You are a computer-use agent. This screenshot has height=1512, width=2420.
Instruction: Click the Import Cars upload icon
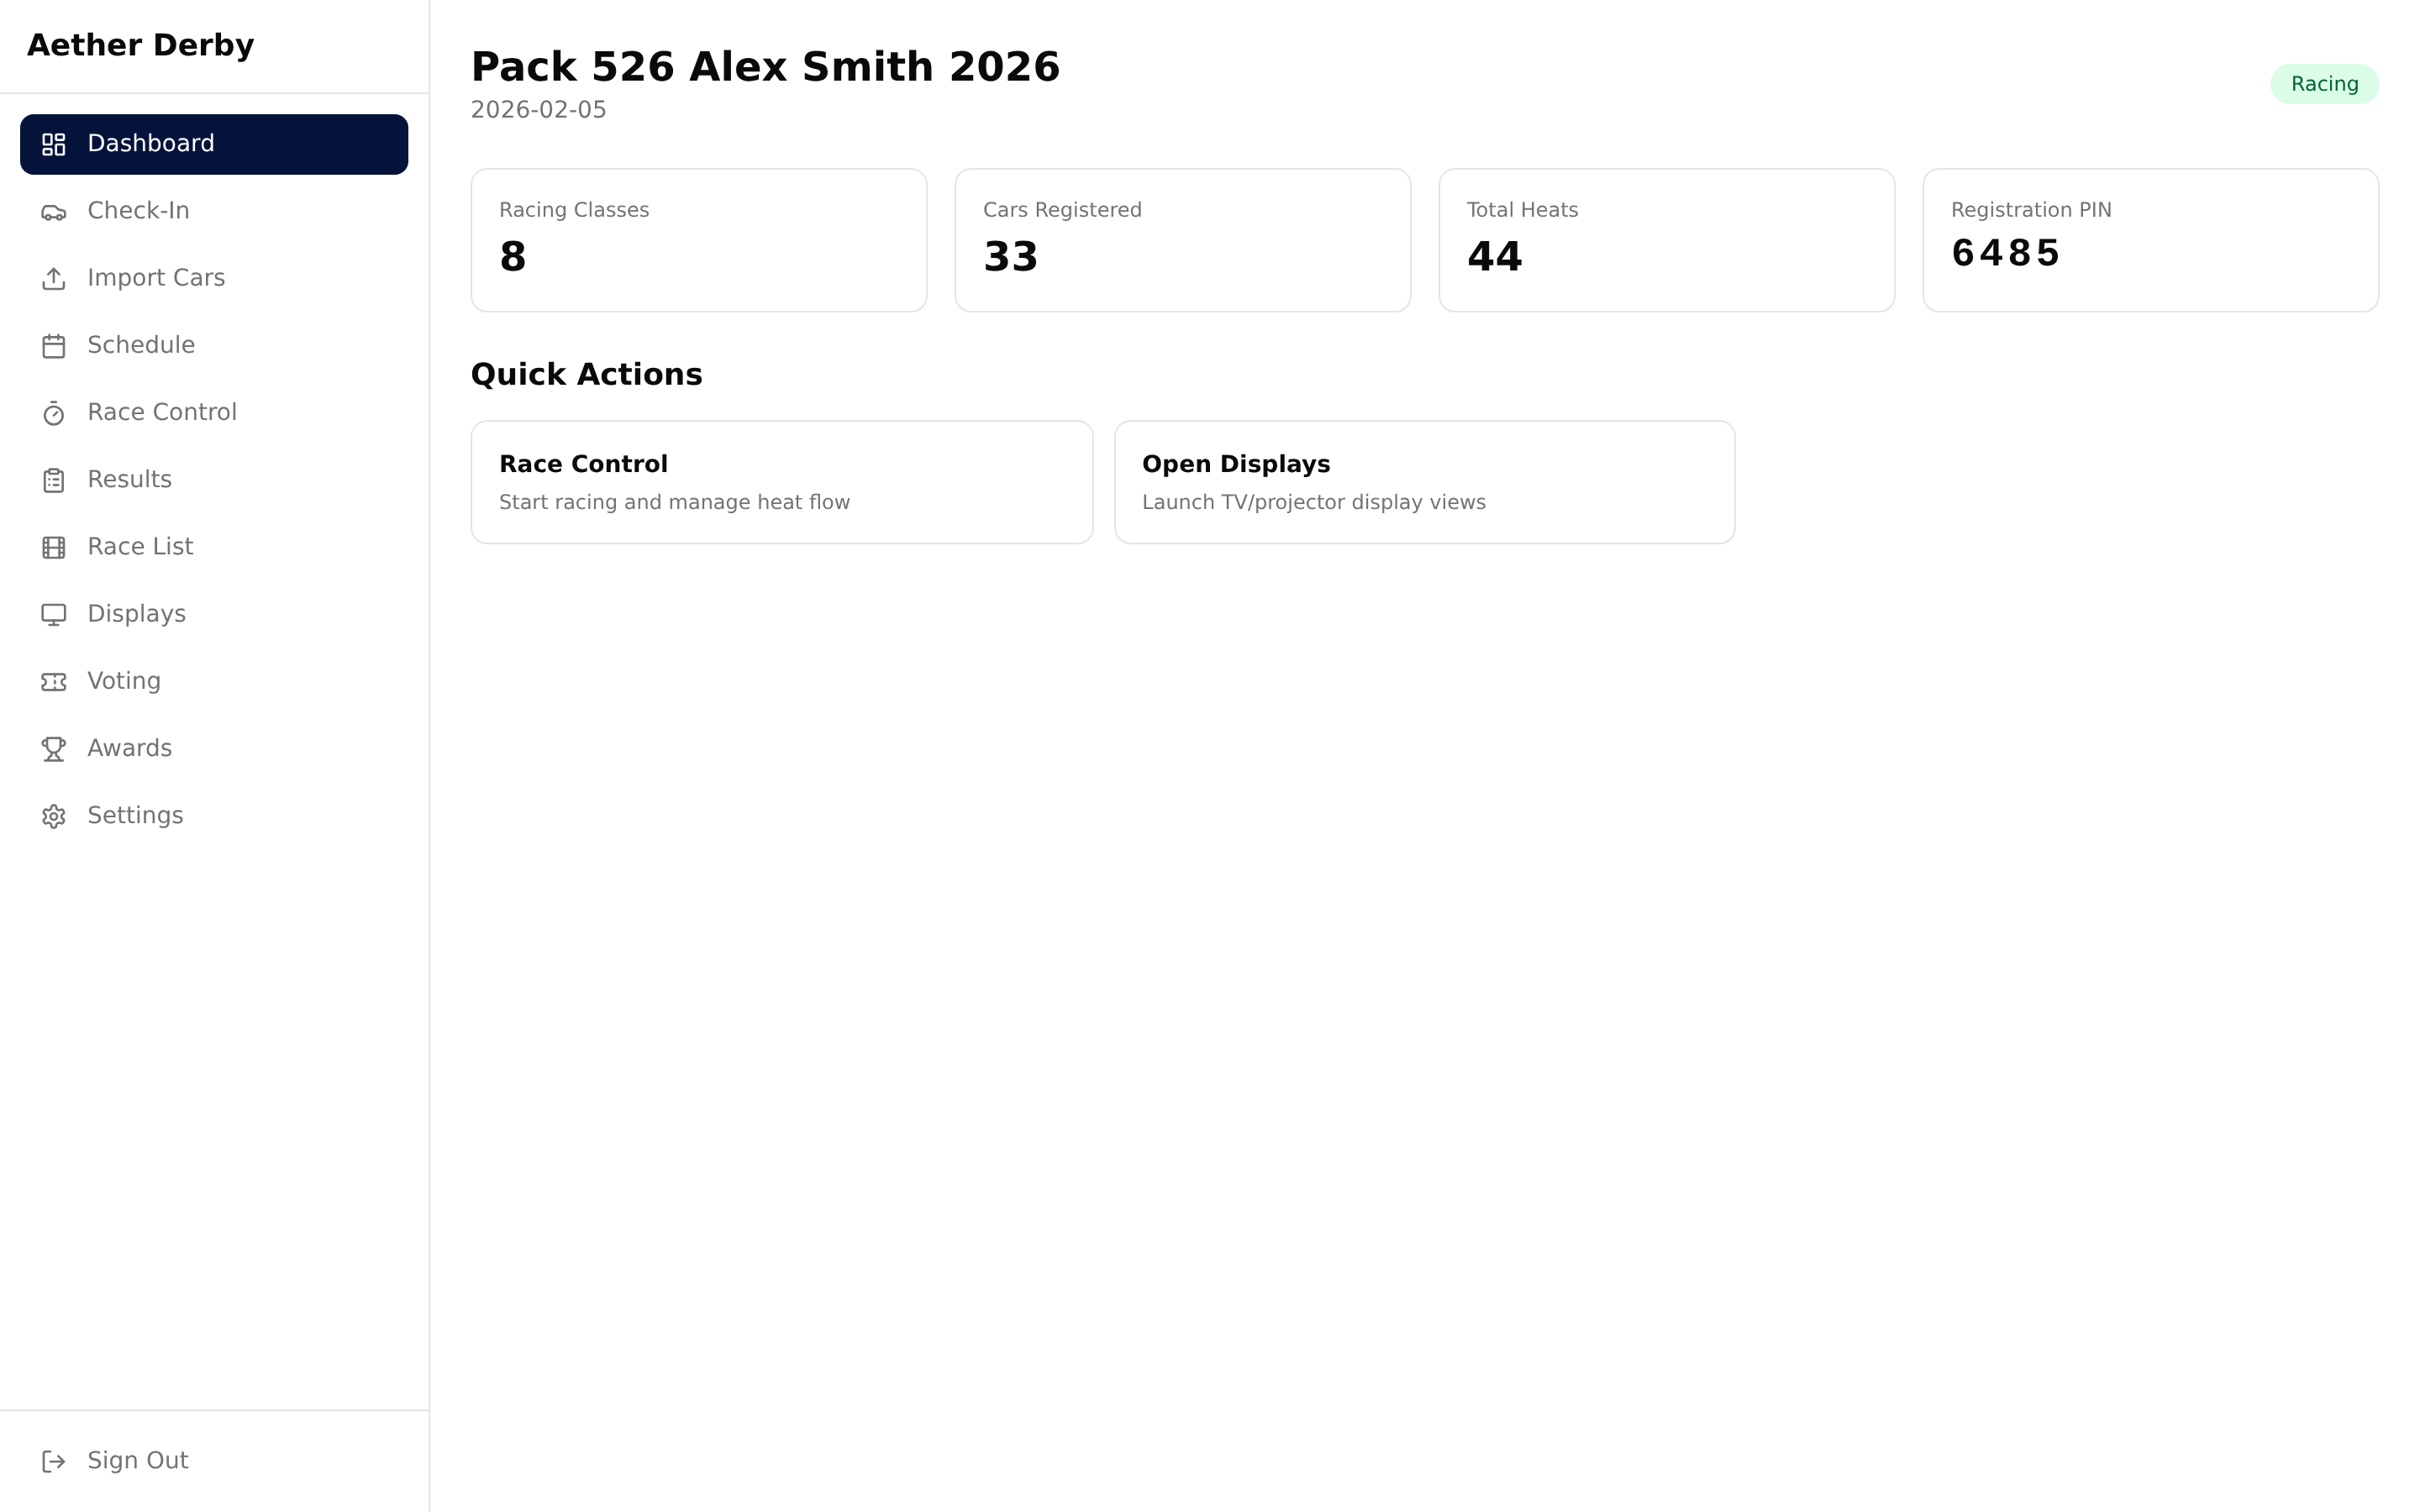(x=54, y=279)
